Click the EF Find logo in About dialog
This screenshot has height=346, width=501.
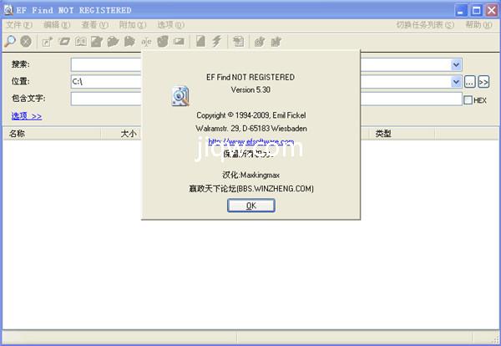(x=180, y=96)
